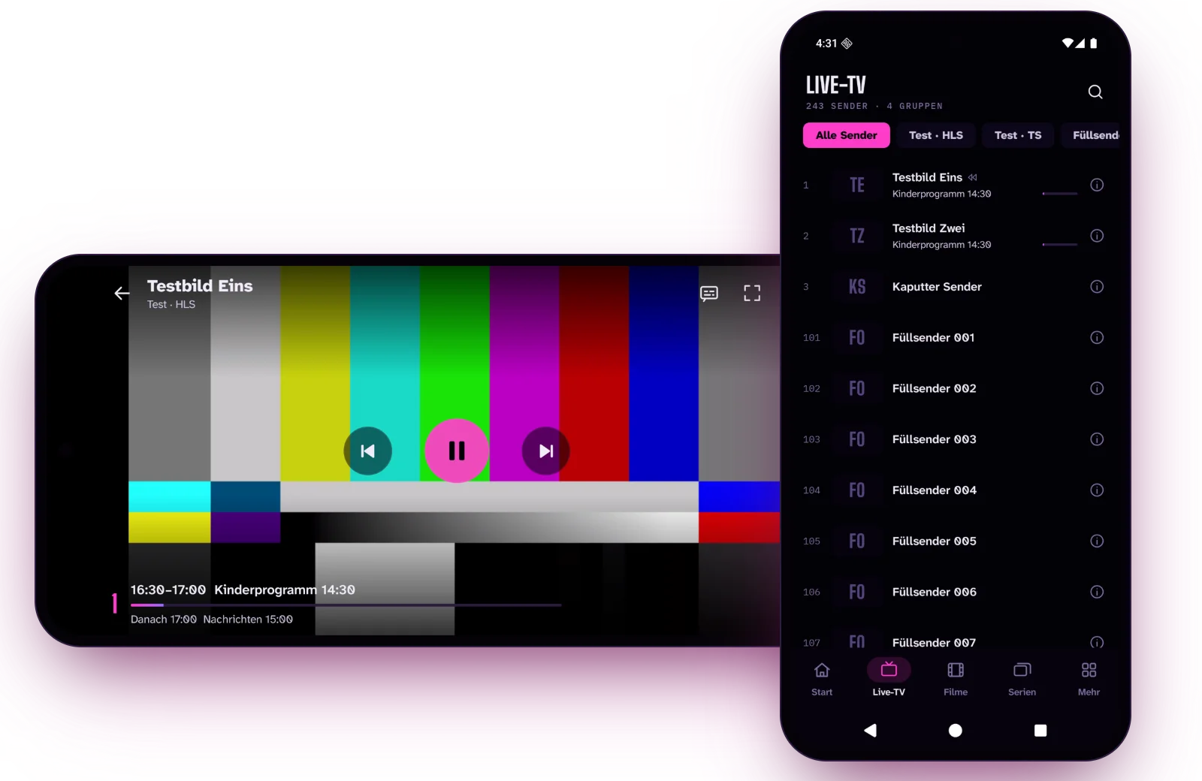Screen dimensions: 1202x781
Task: Click the Kinderprogramm progress bar in player
Action: (x=346, y=605)
